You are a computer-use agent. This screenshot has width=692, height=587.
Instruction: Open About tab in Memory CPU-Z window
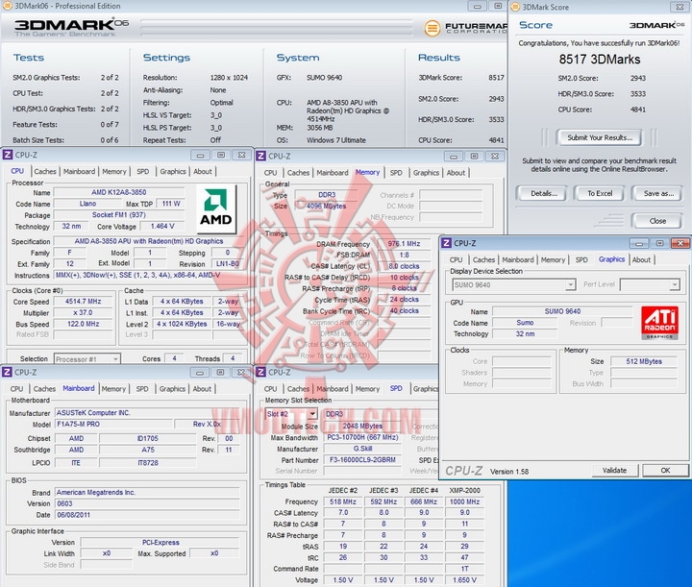click(456, 173)
